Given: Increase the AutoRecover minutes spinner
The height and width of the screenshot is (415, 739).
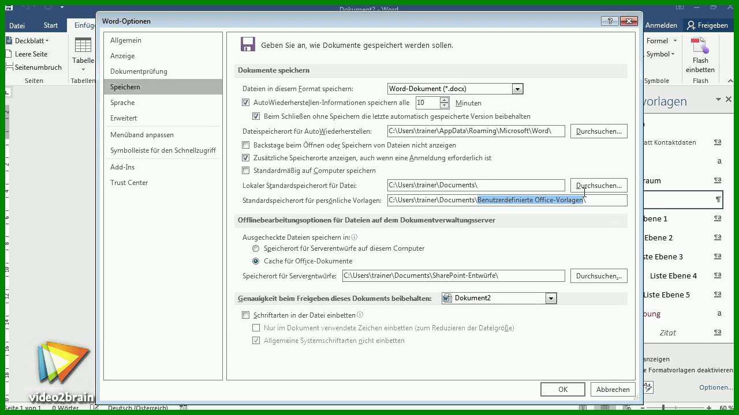Looking at the screenshot, I should pyautogui.click(x=444, y=100).
